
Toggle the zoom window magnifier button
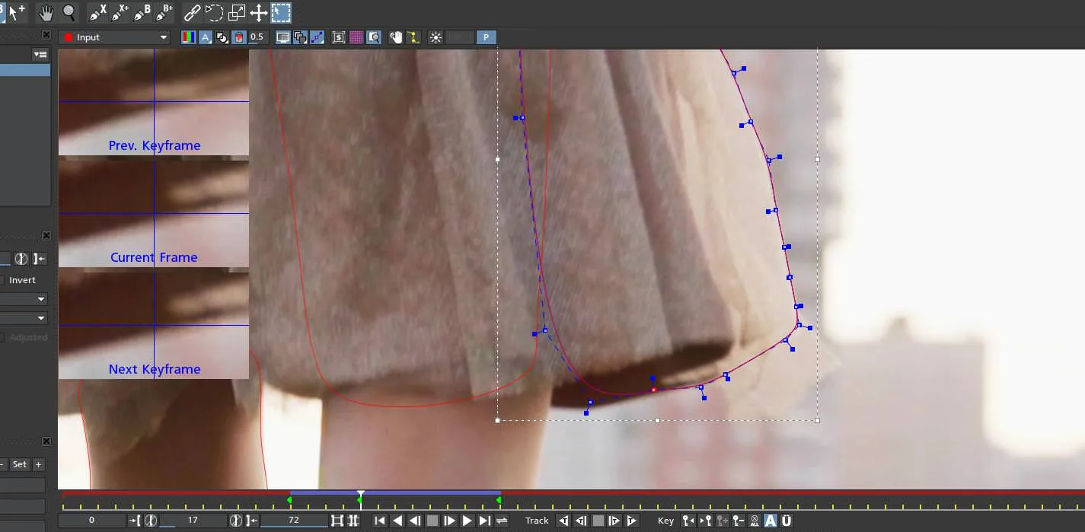coord(374,37)
